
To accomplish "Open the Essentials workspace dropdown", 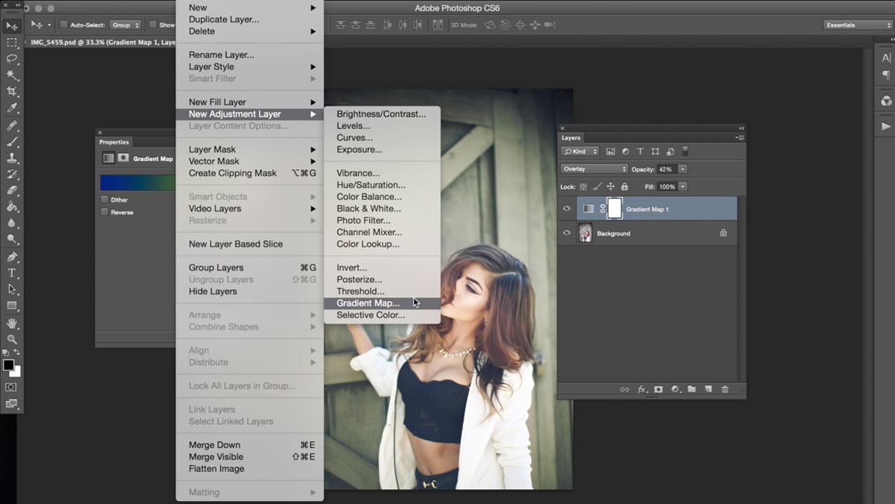I will 858,25.
